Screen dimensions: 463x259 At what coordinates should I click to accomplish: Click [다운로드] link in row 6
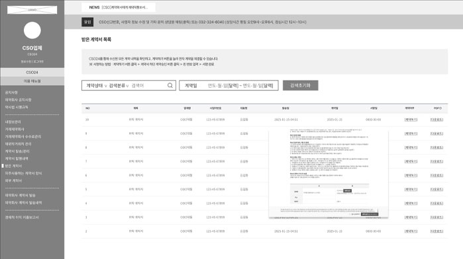click(x=437, y=175)
